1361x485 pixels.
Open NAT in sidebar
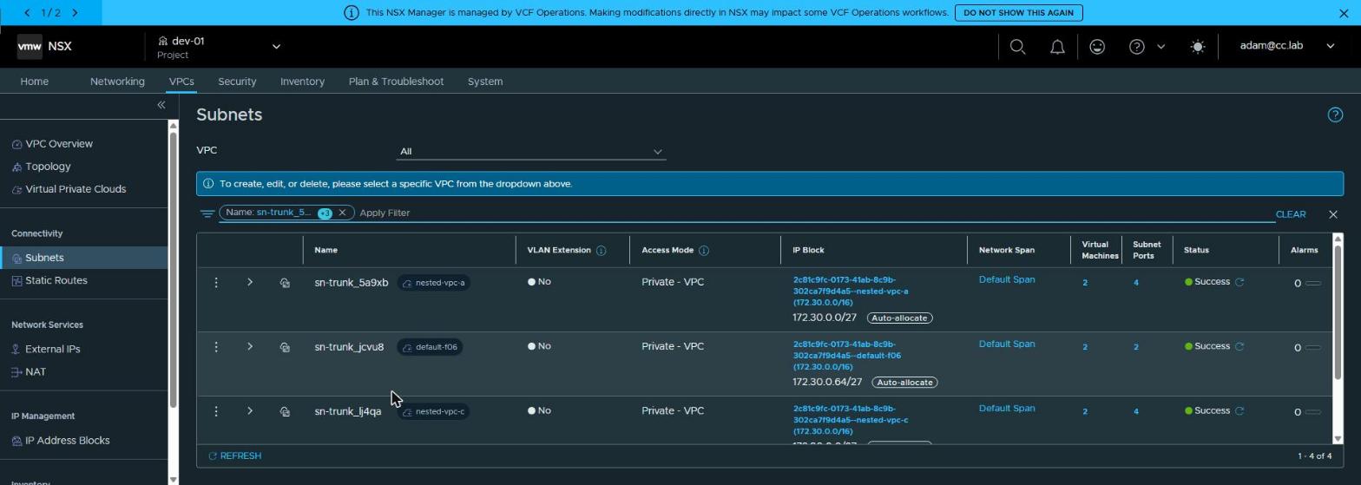(x=35, y=371)
